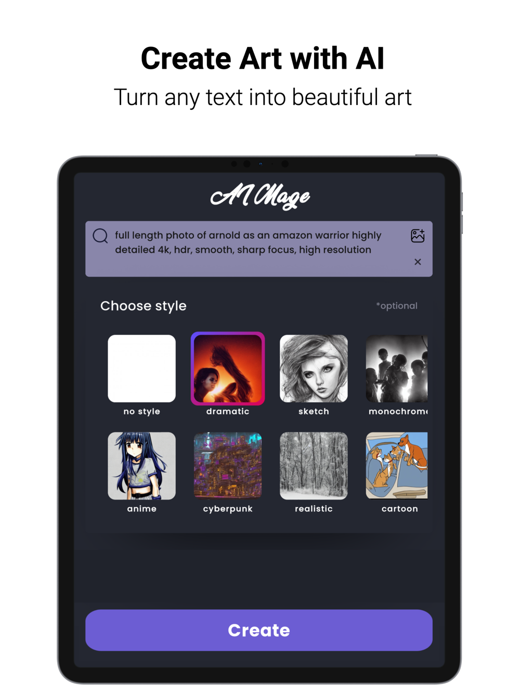This screenshot has width=520, height=694.
Task: Click the Create button
Action: pyautogui.click(x=259, y=630)
